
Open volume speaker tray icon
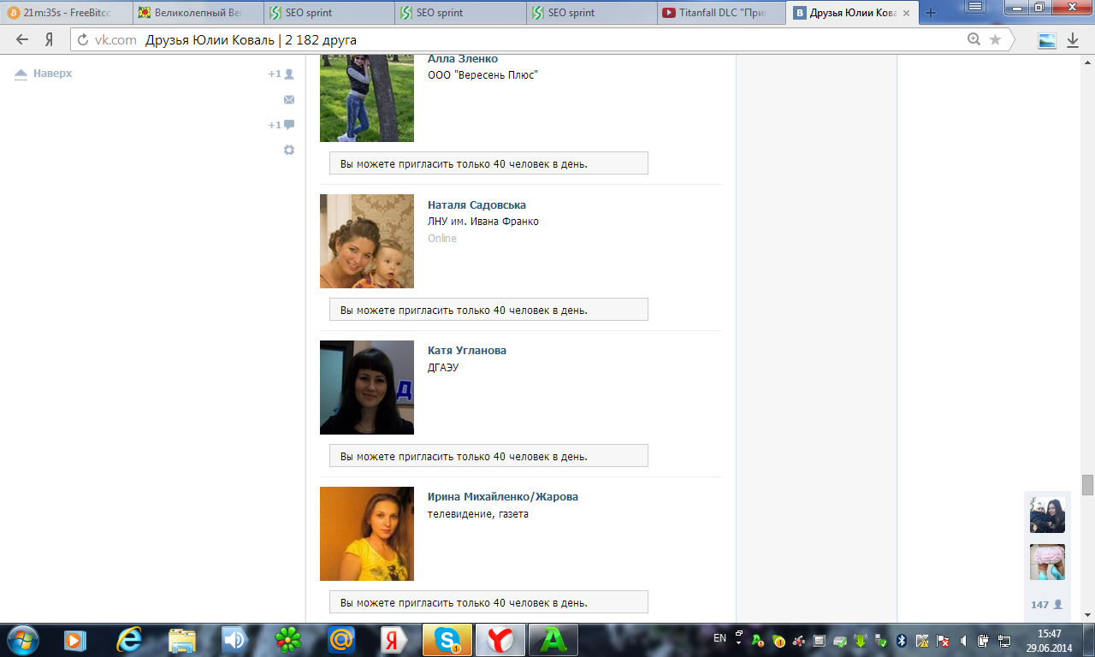pos(962,640)
